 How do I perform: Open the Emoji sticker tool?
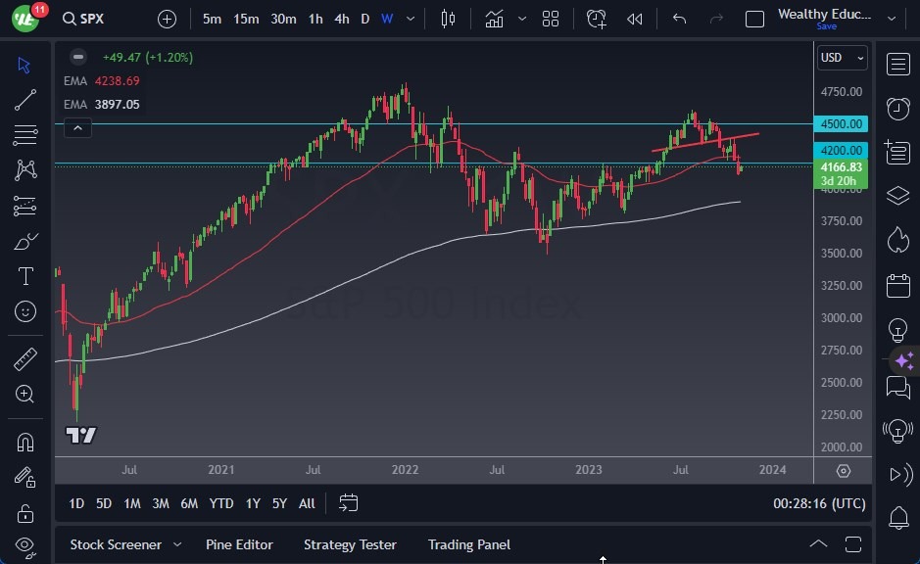pyautogui.click(x=24, y=311)
